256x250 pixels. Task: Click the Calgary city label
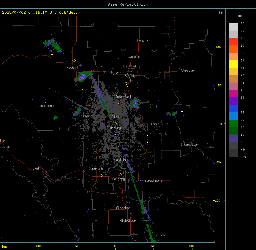119,179
